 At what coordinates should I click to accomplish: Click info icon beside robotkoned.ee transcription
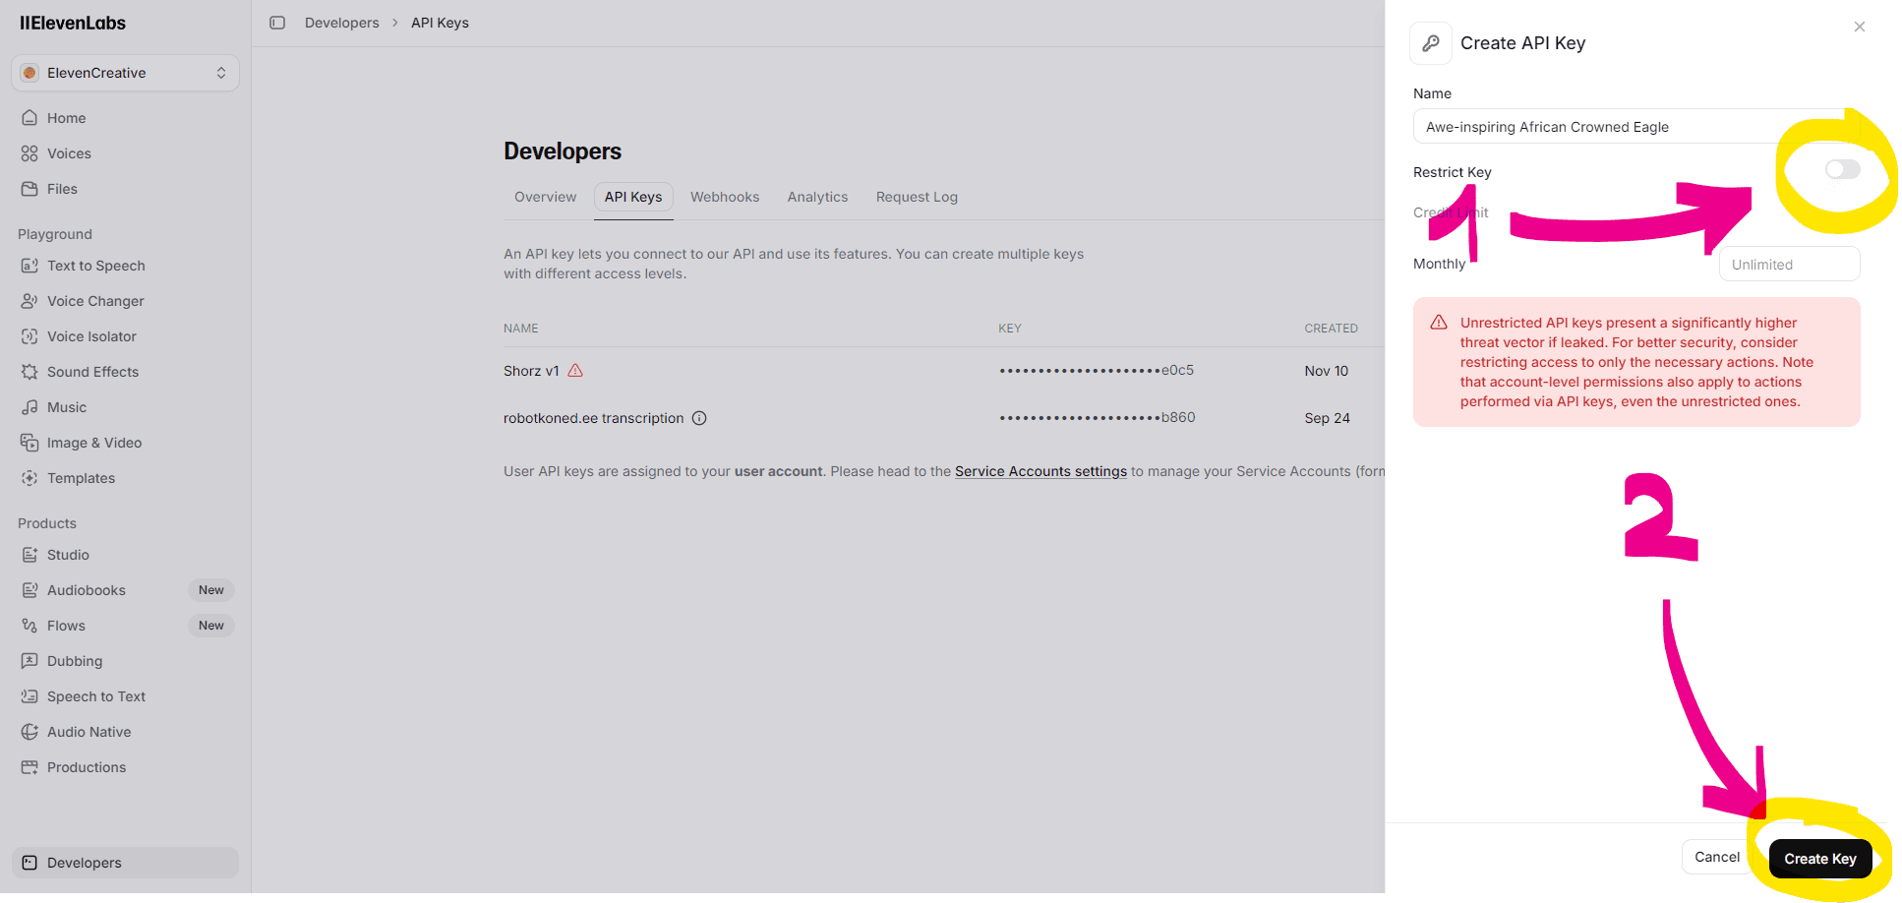699,418
